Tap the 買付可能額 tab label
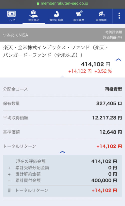 pos(56,20)
